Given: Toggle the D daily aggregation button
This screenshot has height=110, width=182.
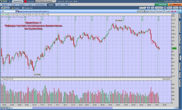Looking at the screenshot, I should [144, 11].
